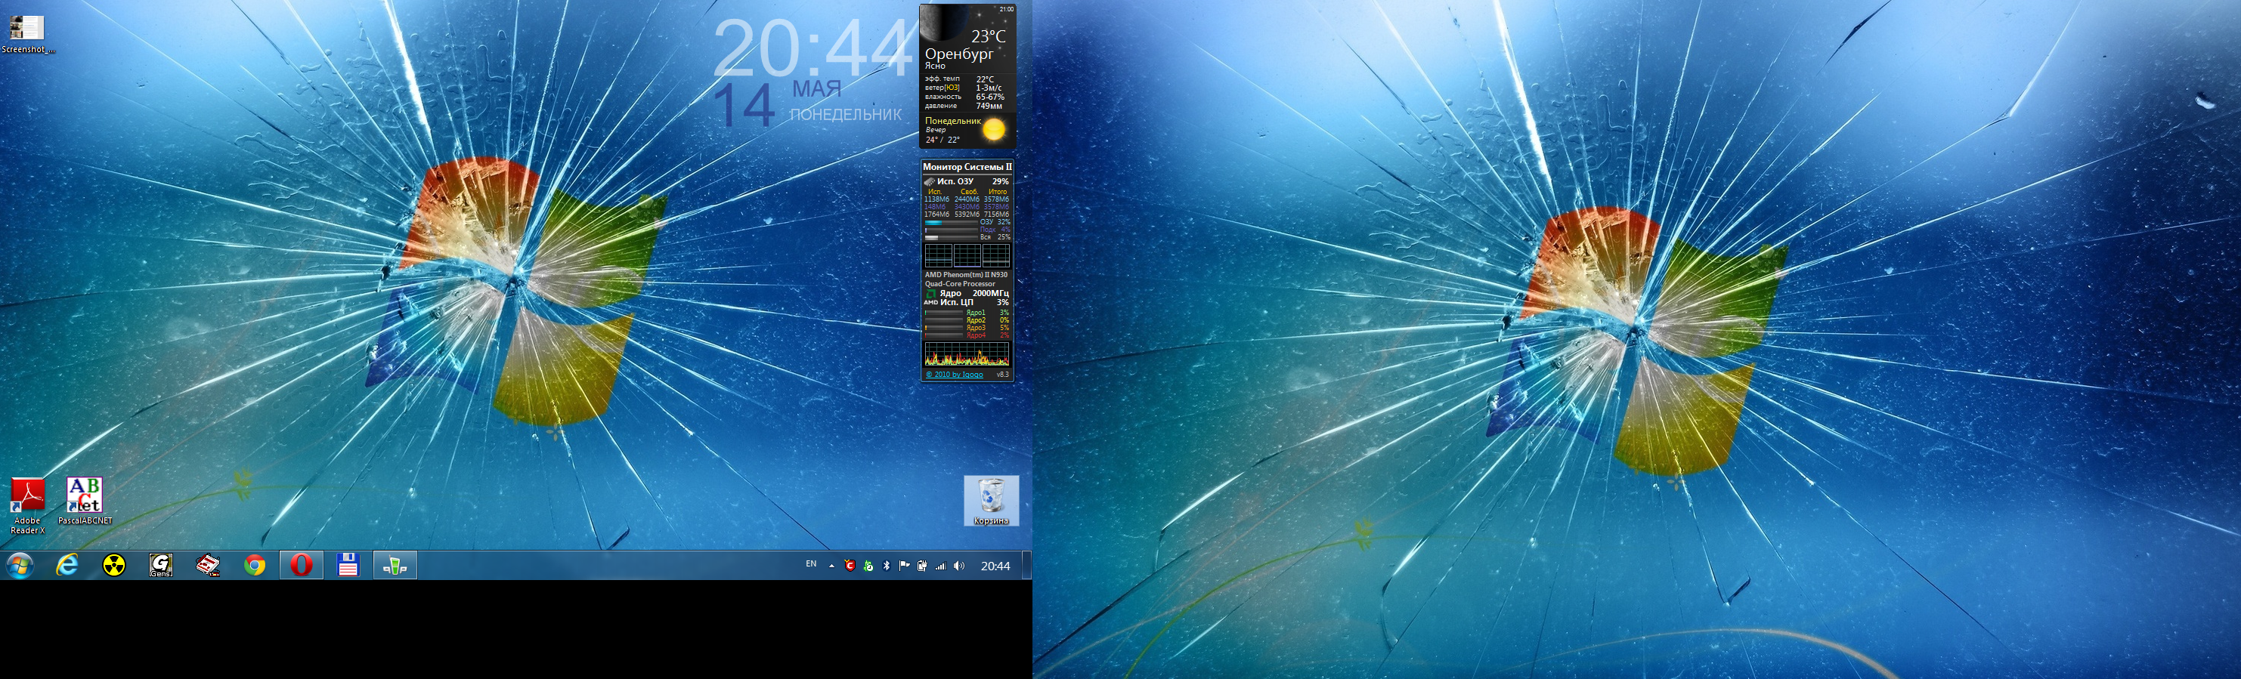
Task: Click the ветер[ЮЗ] 1-3м/с row
Action: [x=964, y=88]
